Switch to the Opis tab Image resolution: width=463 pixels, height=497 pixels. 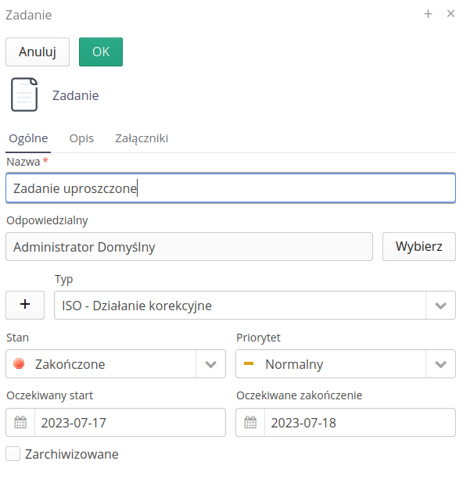81,138
